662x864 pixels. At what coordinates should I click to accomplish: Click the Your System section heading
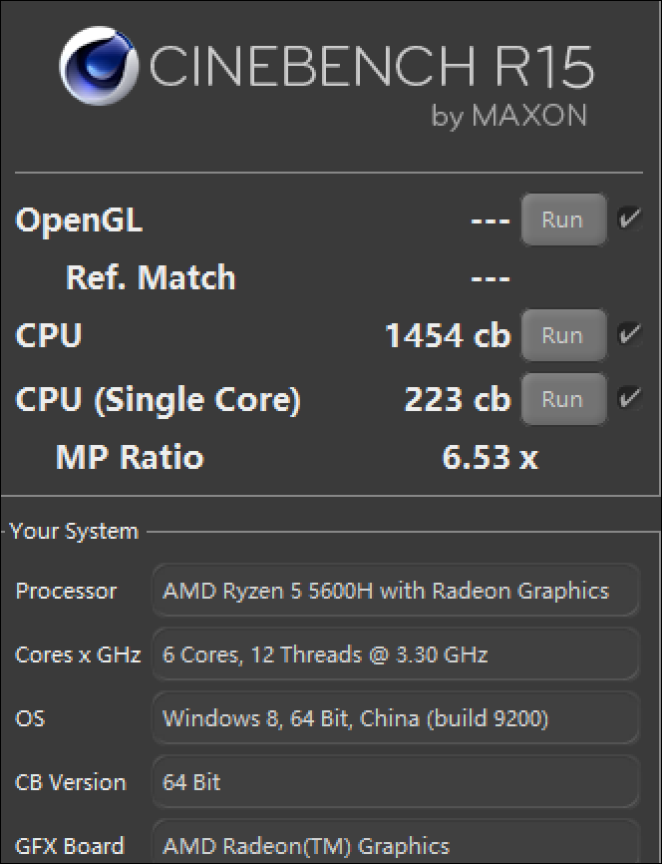75,532
